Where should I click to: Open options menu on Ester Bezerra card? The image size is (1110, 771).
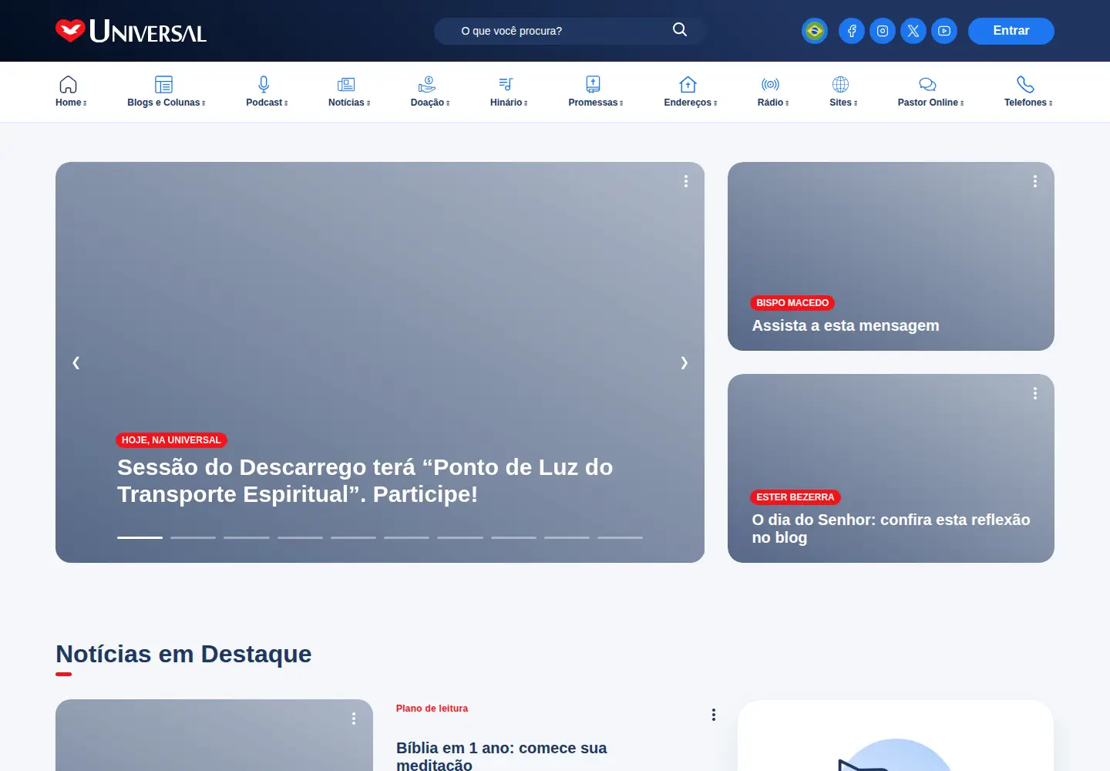pyautogui.click(x=1035, y=393)
